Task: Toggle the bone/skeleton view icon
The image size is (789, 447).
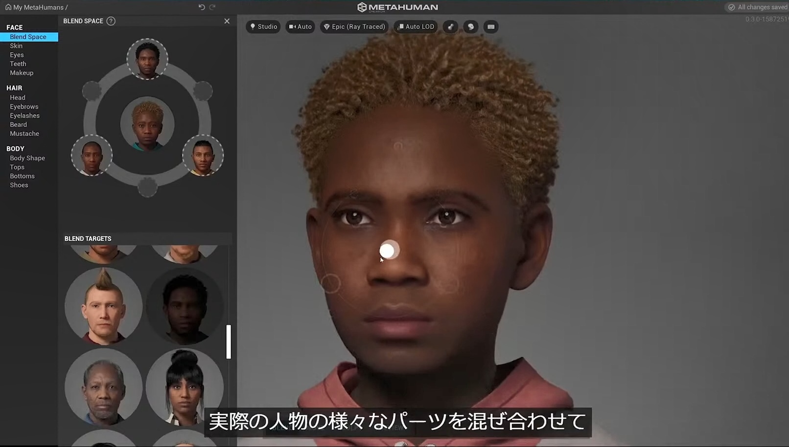Action: click(450, 27)
